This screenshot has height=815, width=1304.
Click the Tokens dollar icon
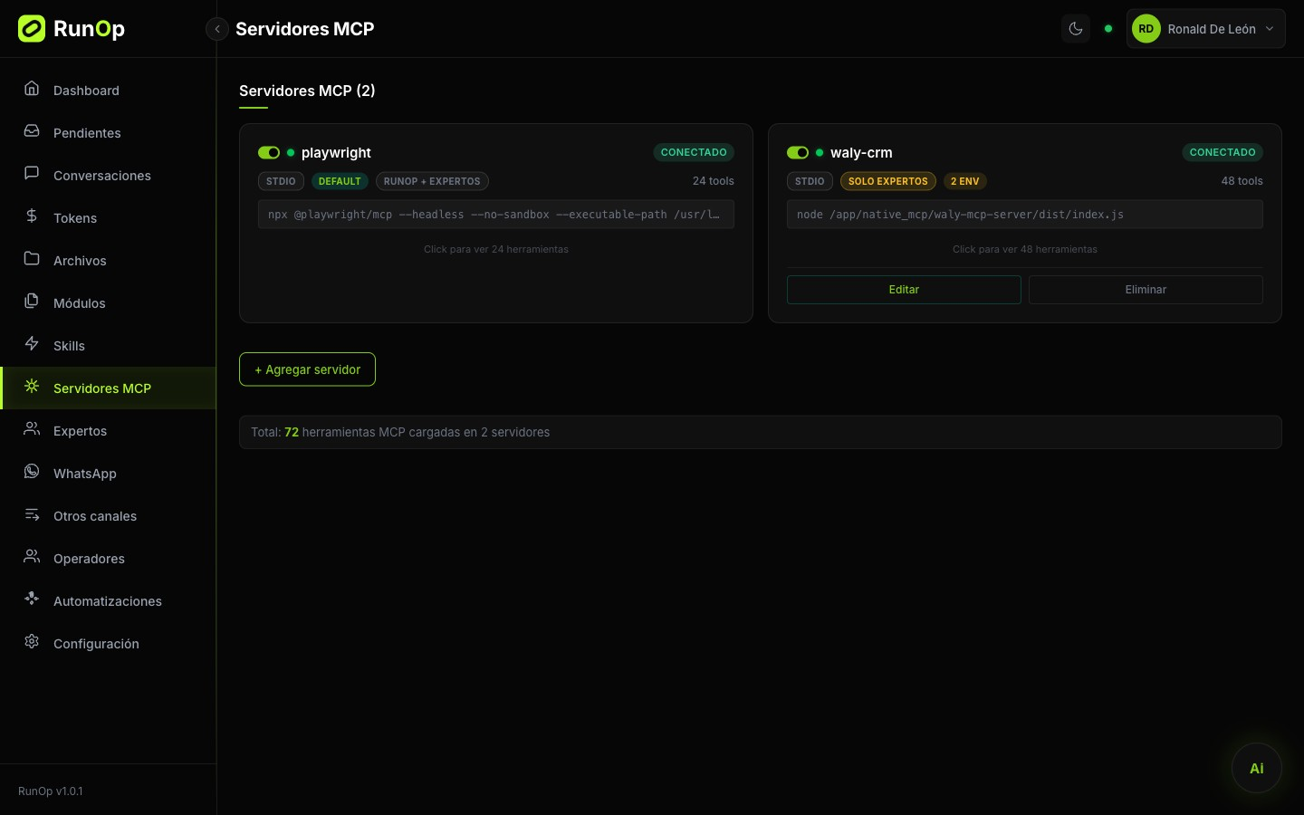click(32, 216)
